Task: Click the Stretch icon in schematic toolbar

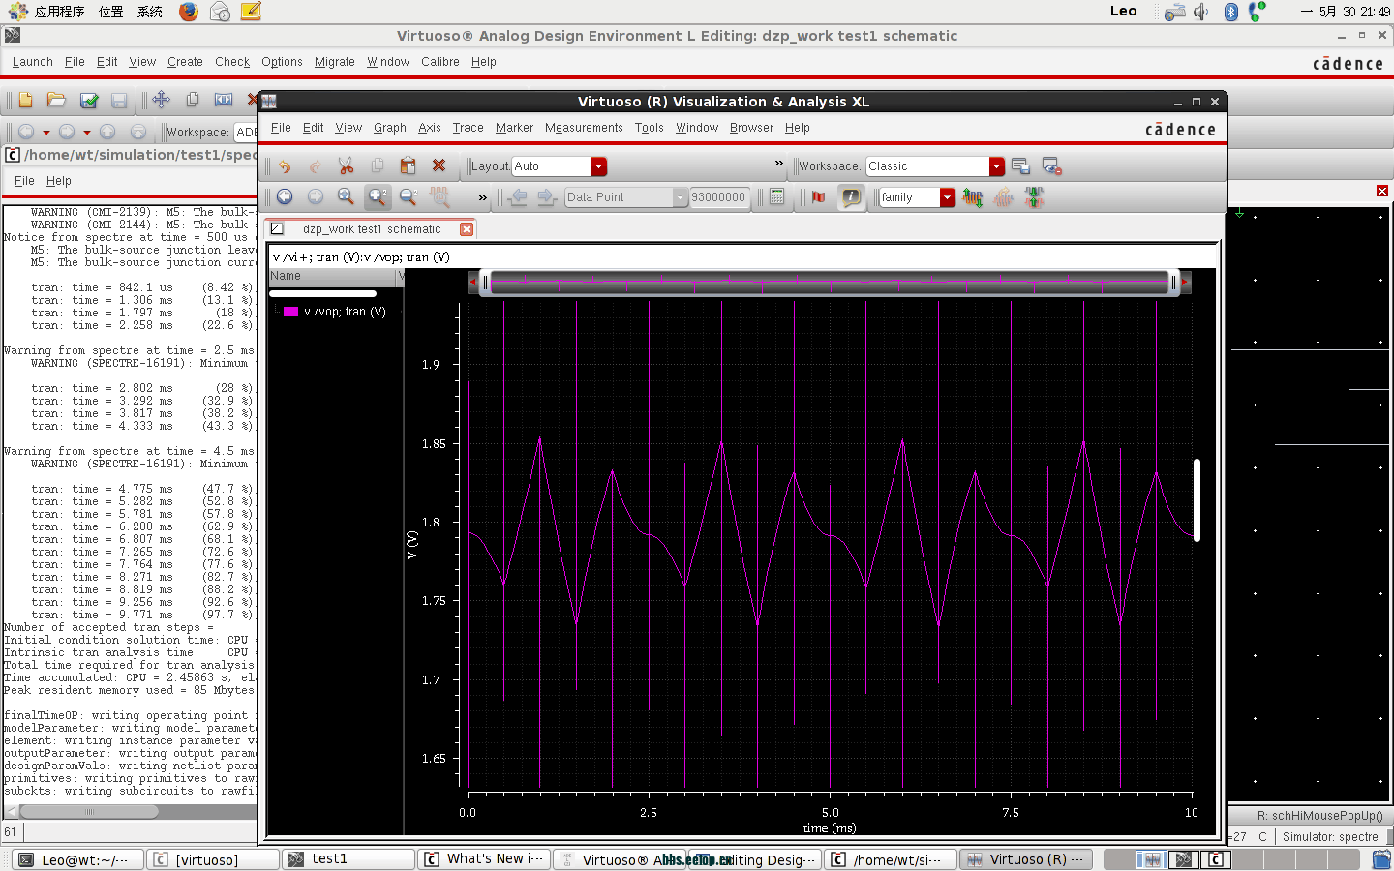Action: click(x=224, y=100)
